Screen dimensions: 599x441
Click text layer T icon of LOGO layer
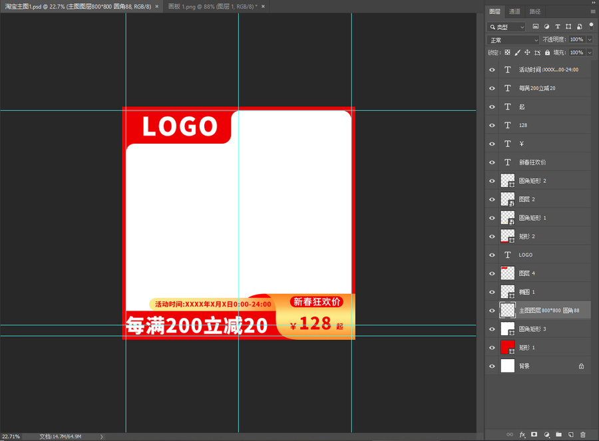tap(507, 255)
